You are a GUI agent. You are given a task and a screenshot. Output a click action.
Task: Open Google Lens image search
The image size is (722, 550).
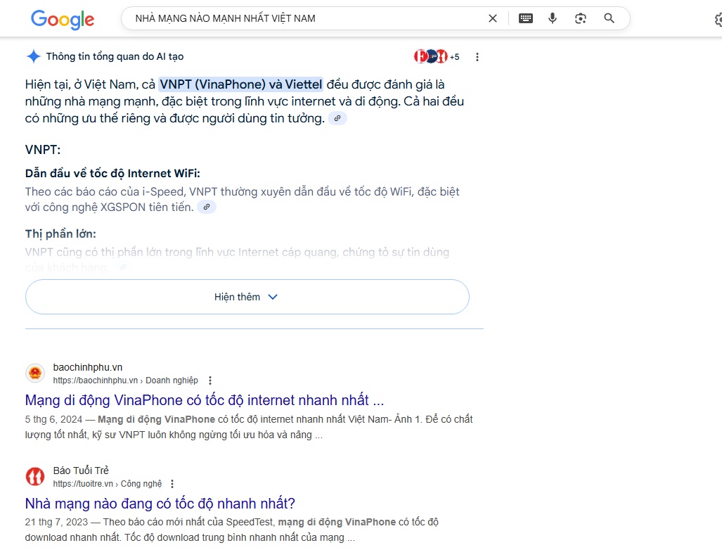pos(581,18)
